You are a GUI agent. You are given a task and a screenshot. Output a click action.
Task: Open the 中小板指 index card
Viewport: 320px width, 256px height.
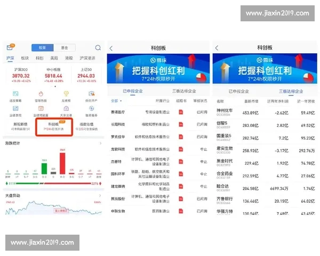pos(53,75)
